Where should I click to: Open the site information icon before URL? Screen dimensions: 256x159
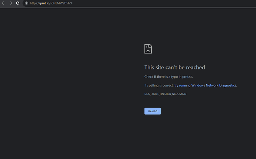click(26, 3)
